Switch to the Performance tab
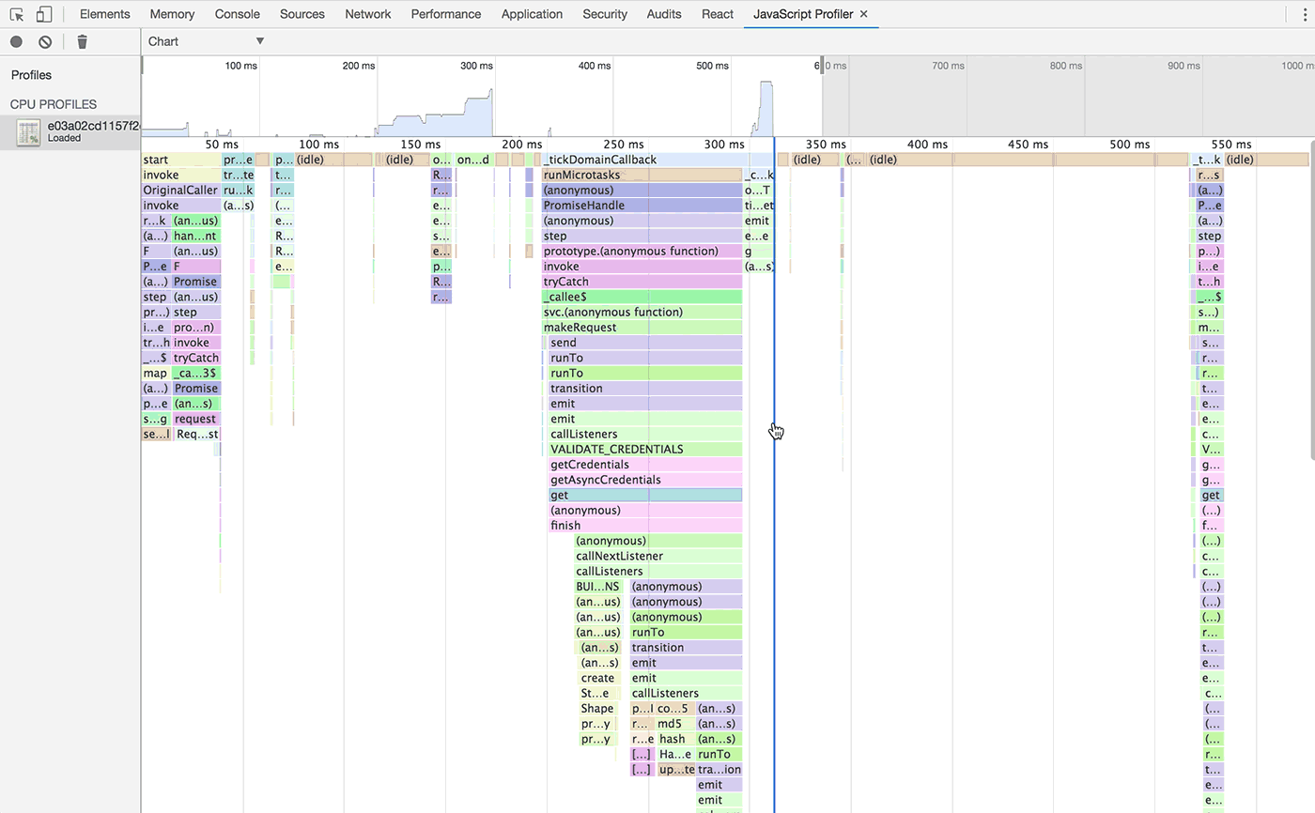The image size is (1315, 813). point(445,14)
